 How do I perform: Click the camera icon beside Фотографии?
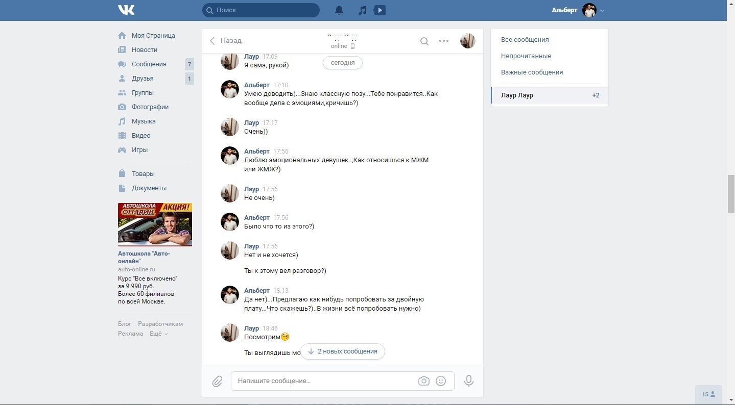click(122, 107)
